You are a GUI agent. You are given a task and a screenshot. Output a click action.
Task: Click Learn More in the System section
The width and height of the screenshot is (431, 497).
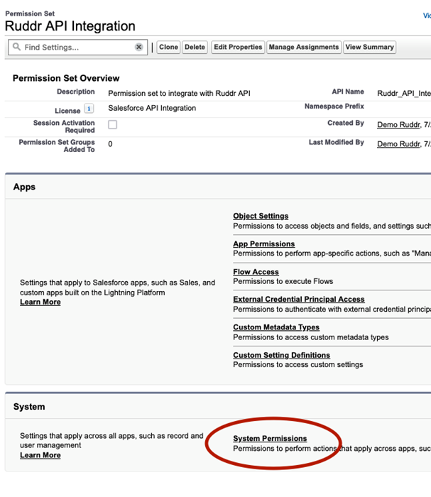click(x=40, y=455)
